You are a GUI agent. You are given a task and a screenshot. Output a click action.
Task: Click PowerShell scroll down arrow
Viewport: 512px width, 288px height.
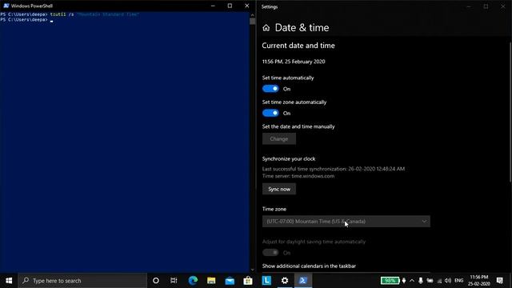[x=252, y=270]
